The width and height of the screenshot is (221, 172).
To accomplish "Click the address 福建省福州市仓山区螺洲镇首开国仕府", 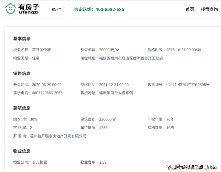I will (x=131, y=58).
